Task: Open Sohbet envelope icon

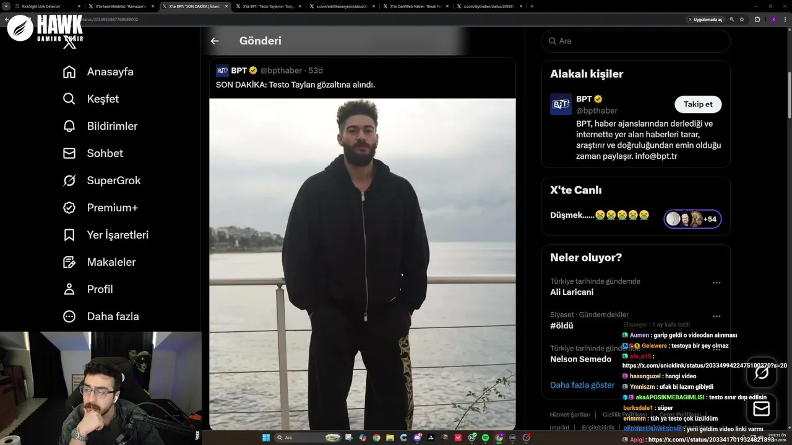Action: [69, 153]
